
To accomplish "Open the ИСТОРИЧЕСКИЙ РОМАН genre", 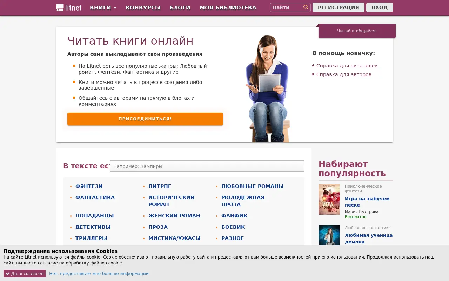I will pos(172,201).
